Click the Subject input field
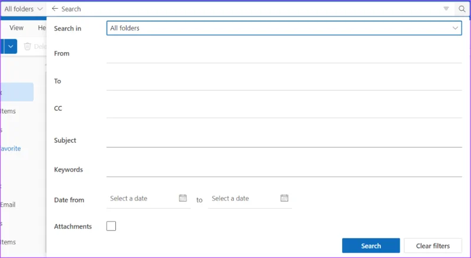Viewport: 471px width, 258px height. [284, 139]
